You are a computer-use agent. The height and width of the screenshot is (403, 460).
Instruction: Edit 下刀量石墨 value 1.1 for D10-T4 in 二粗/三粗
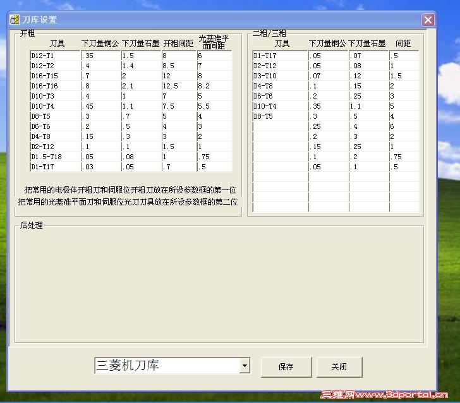[369, 106]
